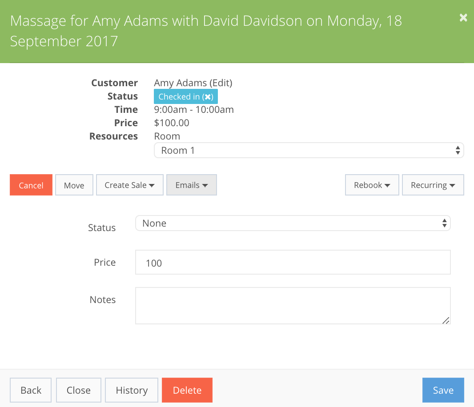474x407 pixels.
Task: Open the Emails dropdown
Action: coord(191,185)
